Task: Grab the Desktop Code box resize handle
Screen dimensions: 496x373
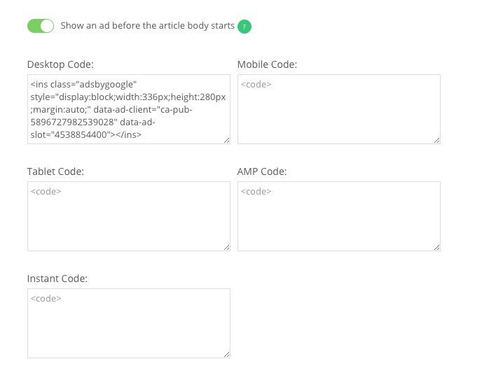Action: point(226,141)
